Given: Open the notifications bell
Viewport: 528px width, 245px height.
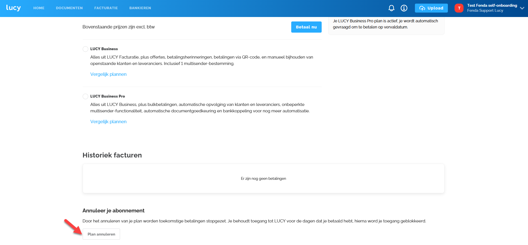Looking at the screenshot, I should click(x=391, y=8).
